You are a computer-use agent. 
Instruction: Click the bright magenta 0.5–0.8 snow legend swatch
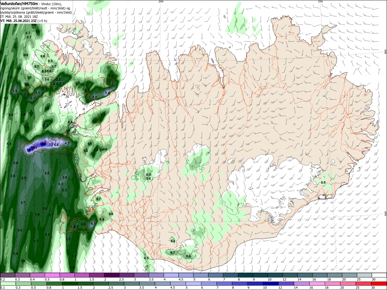(52, 275)
